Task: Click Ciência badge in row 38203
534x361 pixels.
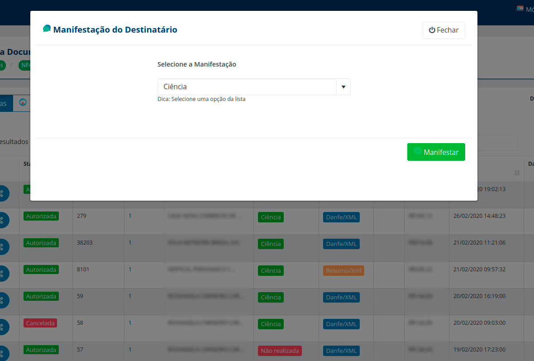Action: (x=271, y=244)
